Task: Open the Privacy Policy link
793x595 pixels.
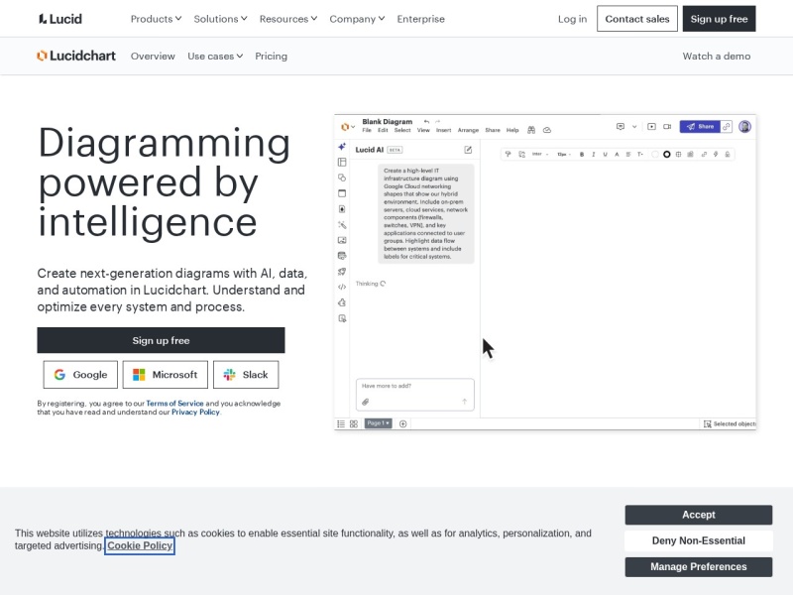Action: [x=195, y=412]
